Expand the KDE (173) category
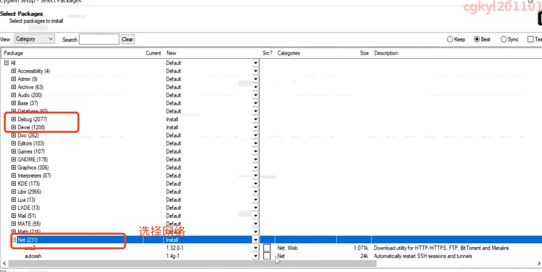Image resolution: width=542 pixels, height=272 pixels. (13, 184)
